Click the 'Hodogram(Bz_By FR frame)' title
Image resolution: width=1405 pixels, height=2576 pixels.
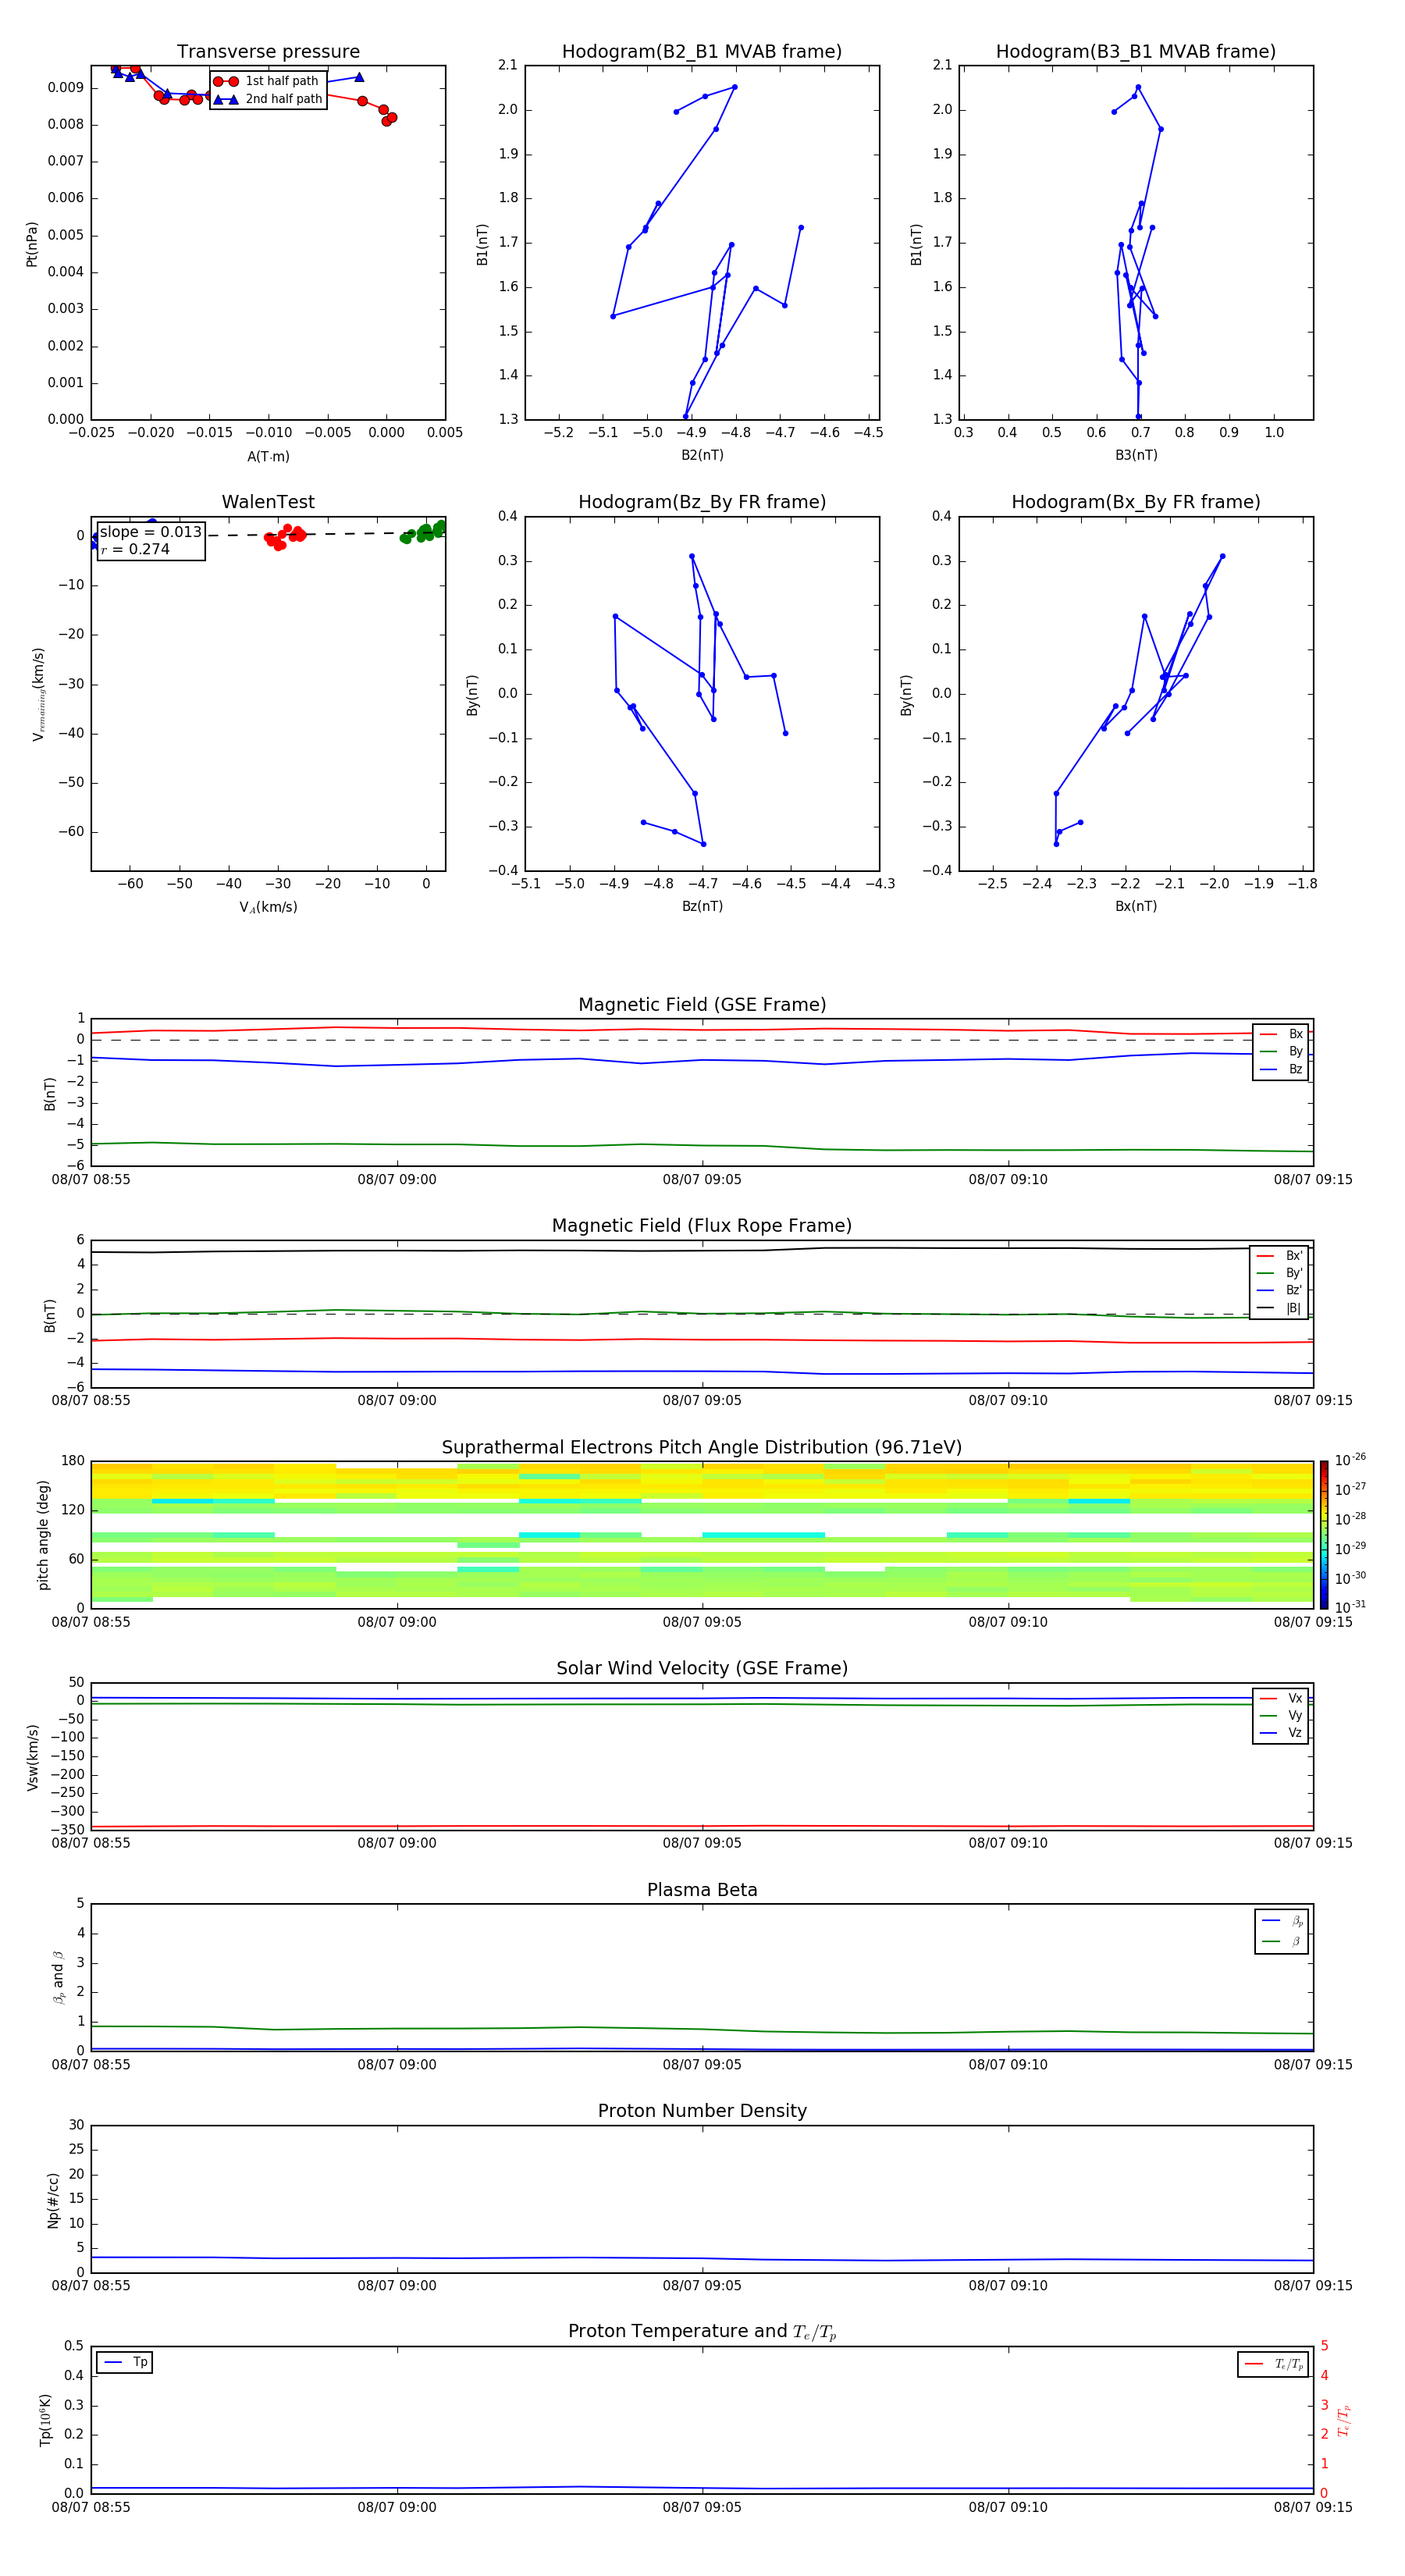point(702,502)
